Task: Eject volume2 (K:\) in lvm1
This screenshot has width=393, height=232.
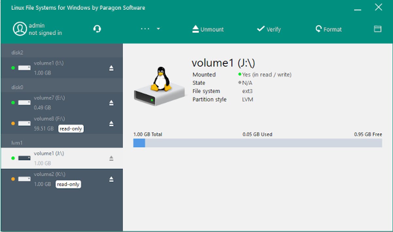Action: pos(111,179)
